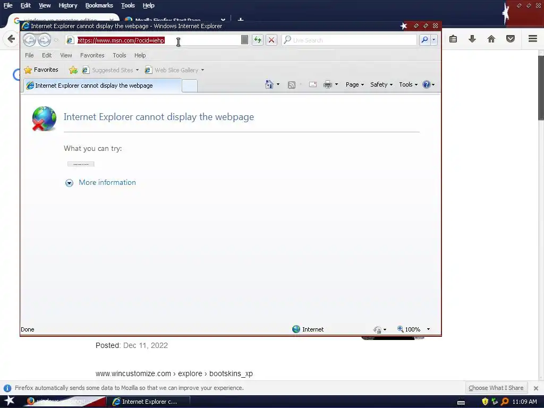Click the 'Choose What I Share' button
Image resolution: width=544 pixels, height=408 pixels.
coord(496,388)
